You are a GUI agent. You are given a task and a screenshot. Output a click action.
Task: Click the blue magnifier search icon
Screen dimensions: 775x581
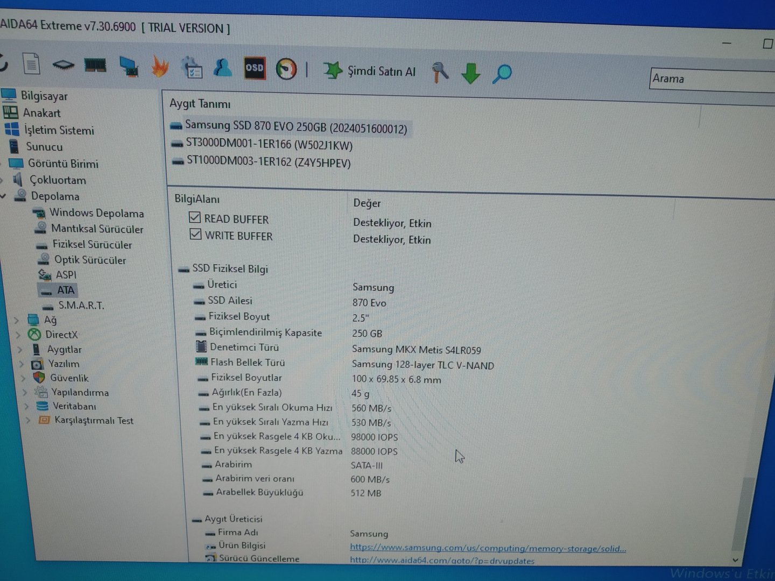click(x=502, y=73)
